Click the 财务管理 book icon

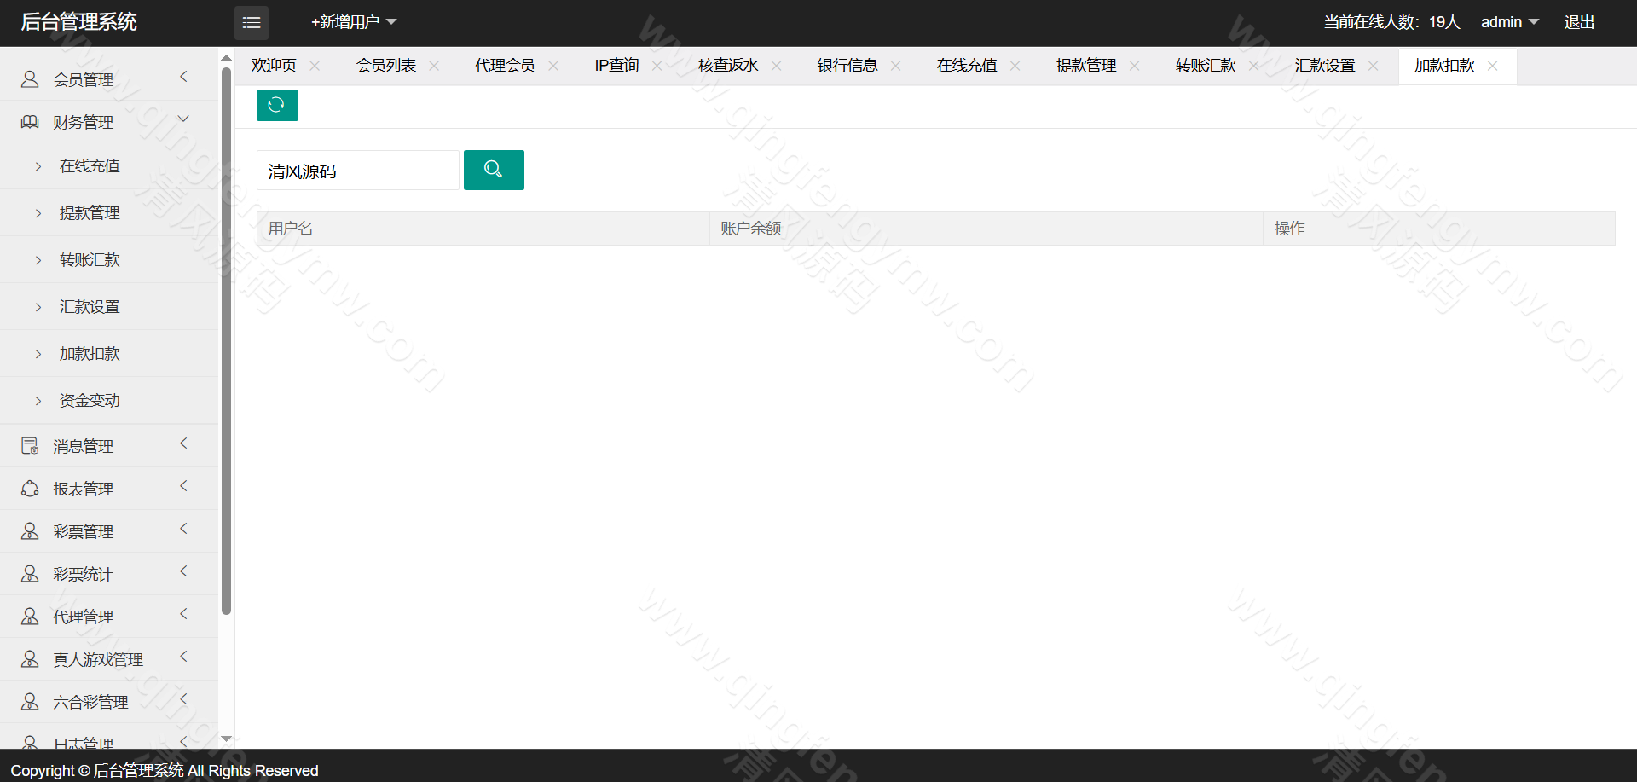pos(30,122)
